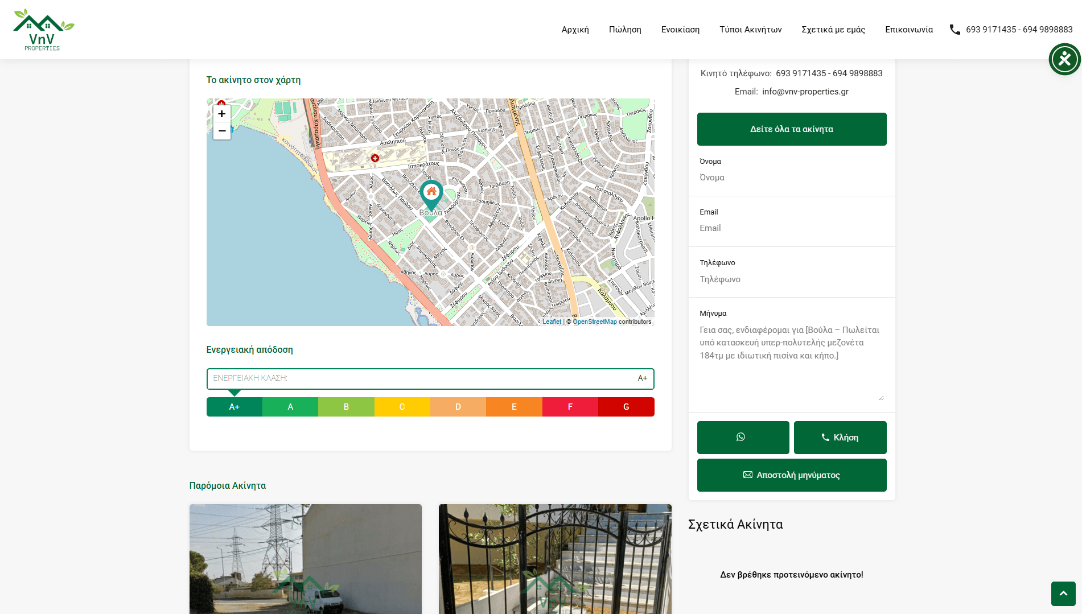Image resolution: width=1082 pixels, height=614 pixels.
Task: Click the red hospital marker on map
Action: tap(375, 158)
